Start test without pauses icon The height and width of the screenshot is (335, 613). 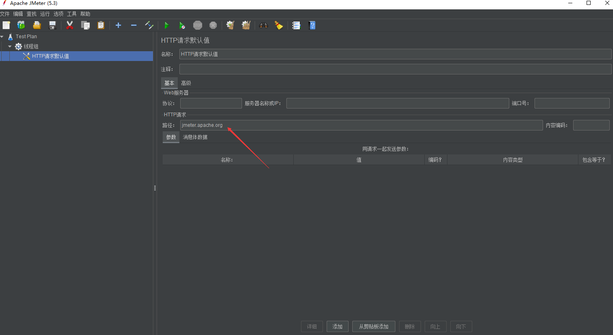(x=182, y=25)
